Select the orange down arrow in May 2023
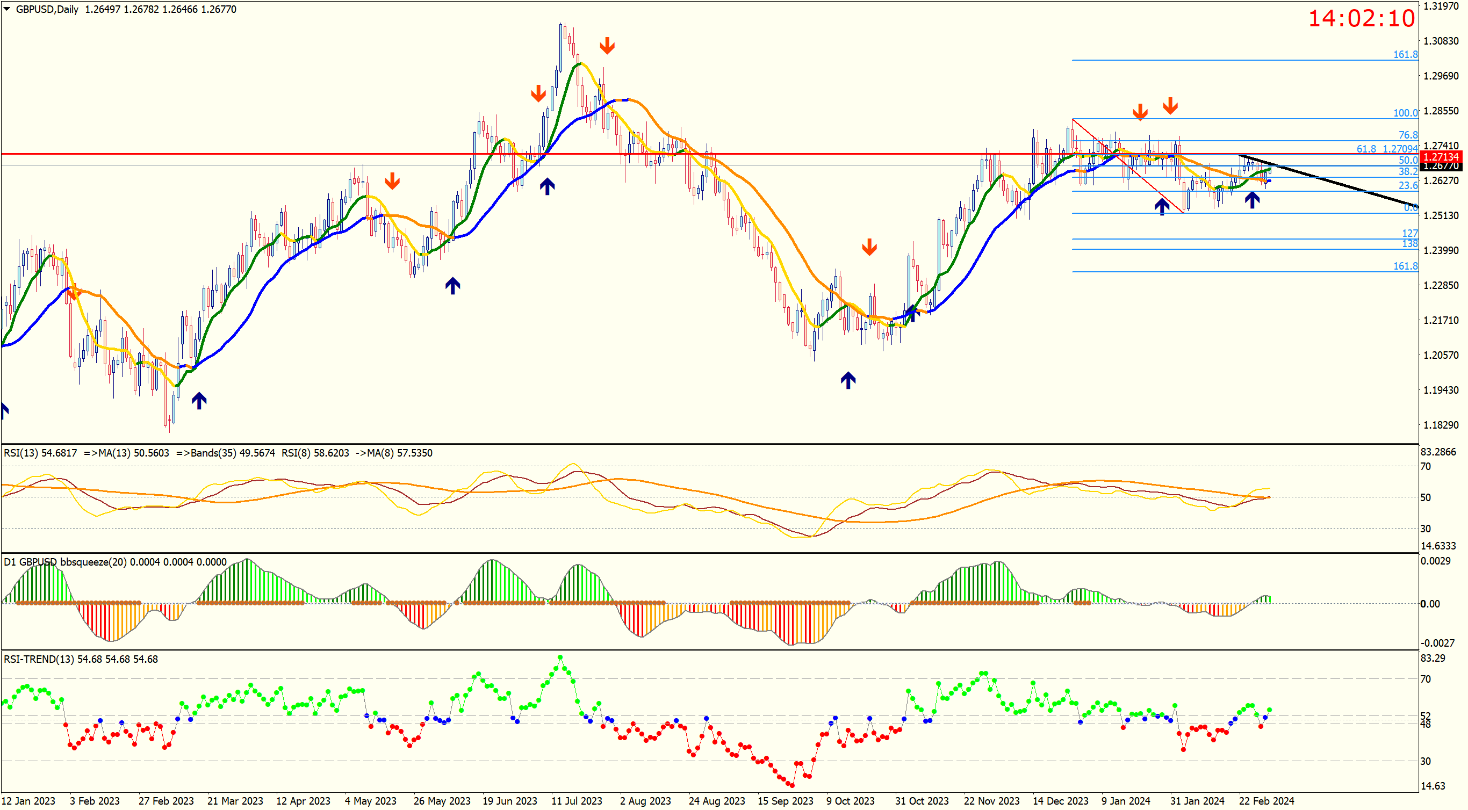 392,181
